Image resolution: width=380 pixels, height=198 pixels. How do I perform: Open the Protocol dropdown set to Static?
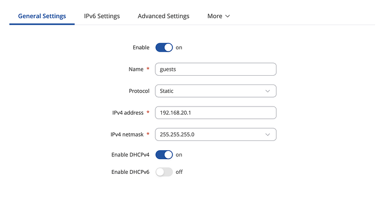click(216, 91)
